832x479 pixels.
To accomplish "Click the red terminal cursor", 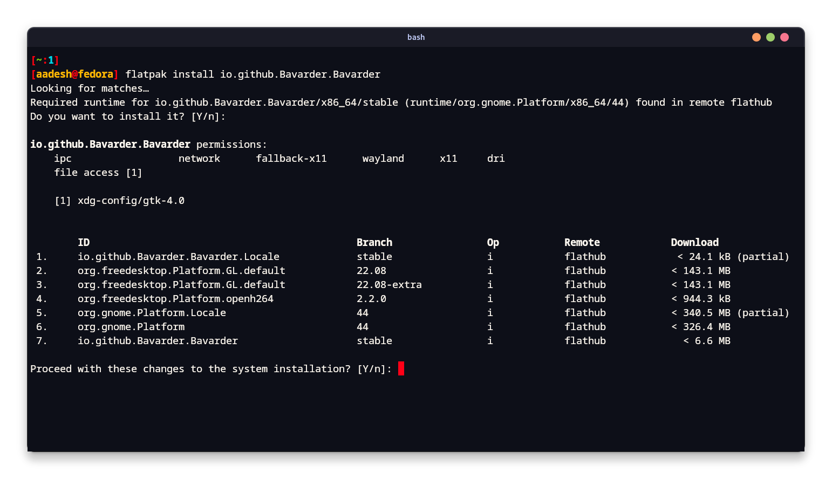I will click(400, 368).
